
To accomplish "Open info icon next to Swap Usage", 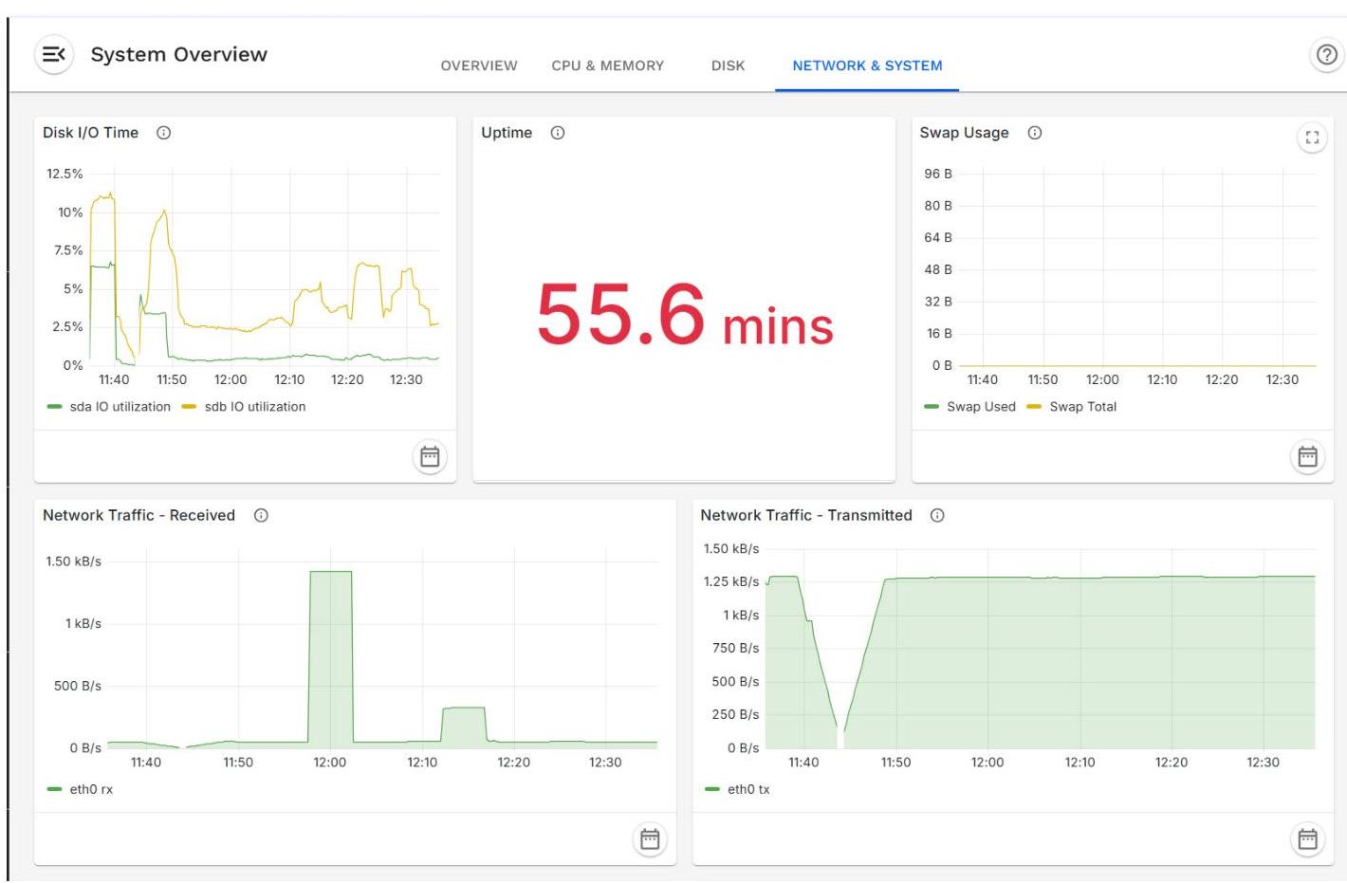I will [x=1035, y=133].
